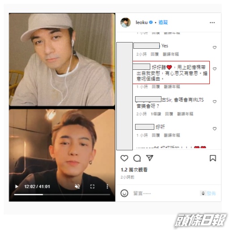The height and width of the screenshot is (230, 229).
Task: Save the post with the bookmark icon
Action: [213, 158]
